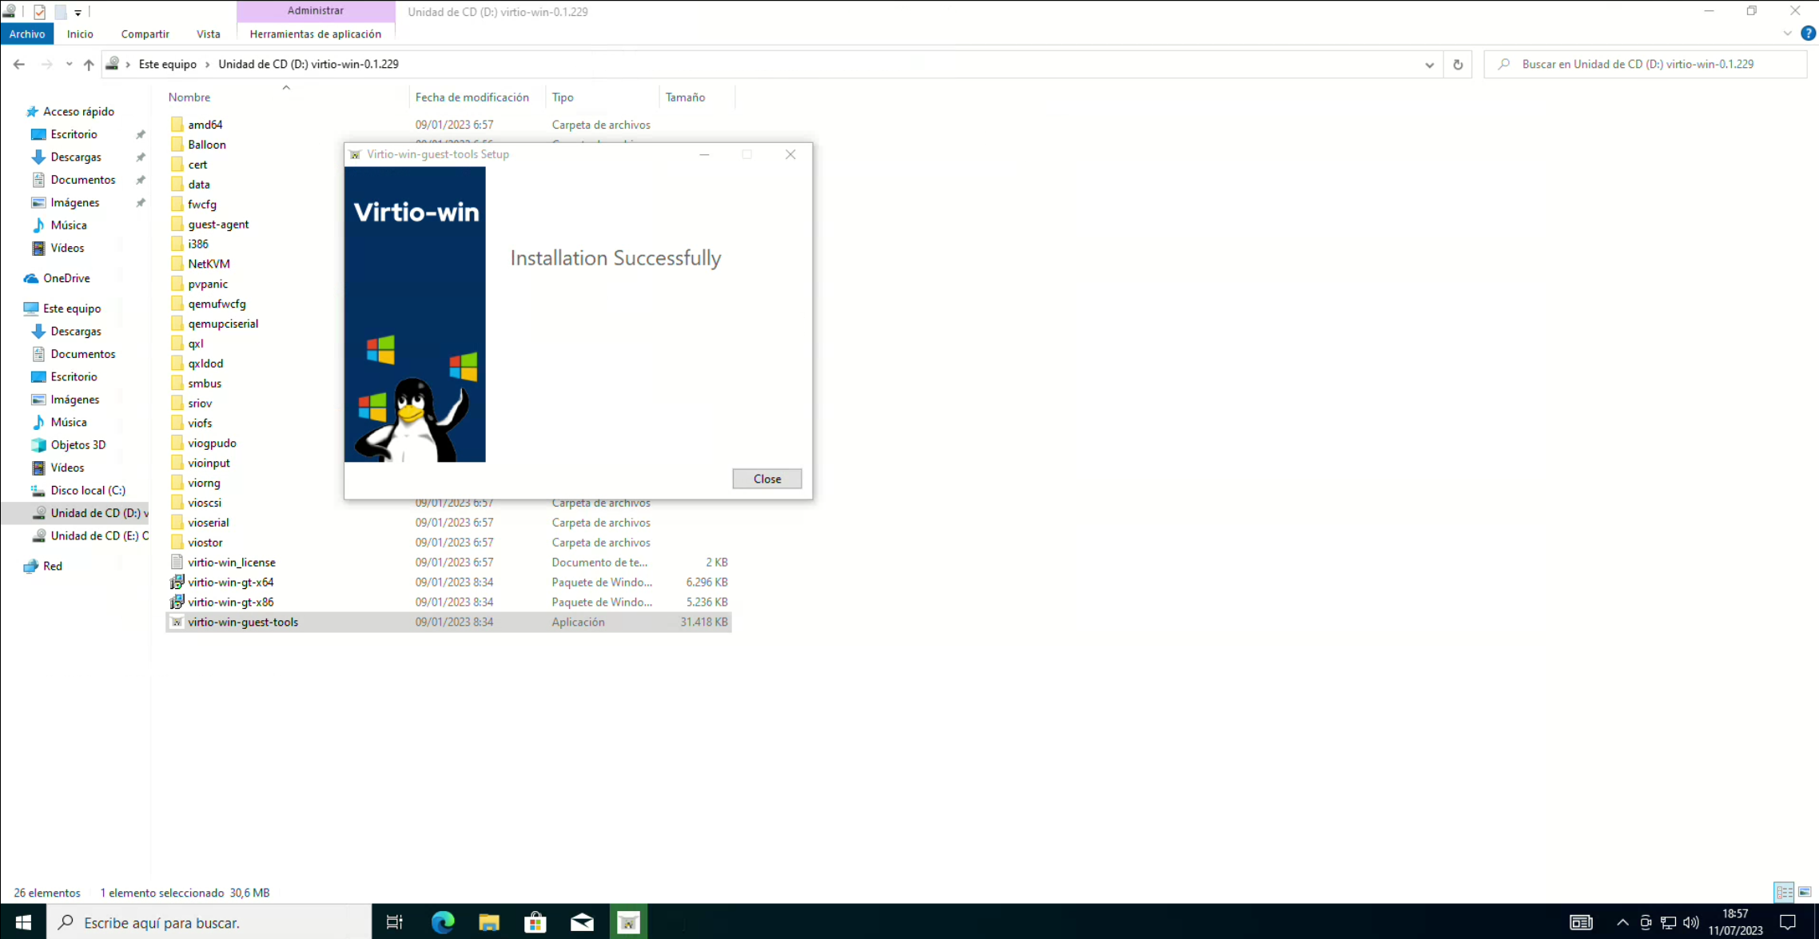1819x939 pixels.
Task: Go up one folder with Up arrow
Action: pyautogui.click(x=89, y=65)
